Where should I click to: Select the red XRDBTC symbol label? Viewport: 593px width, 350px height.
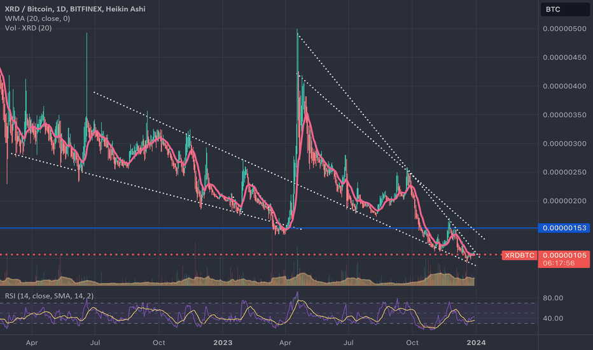519,255
